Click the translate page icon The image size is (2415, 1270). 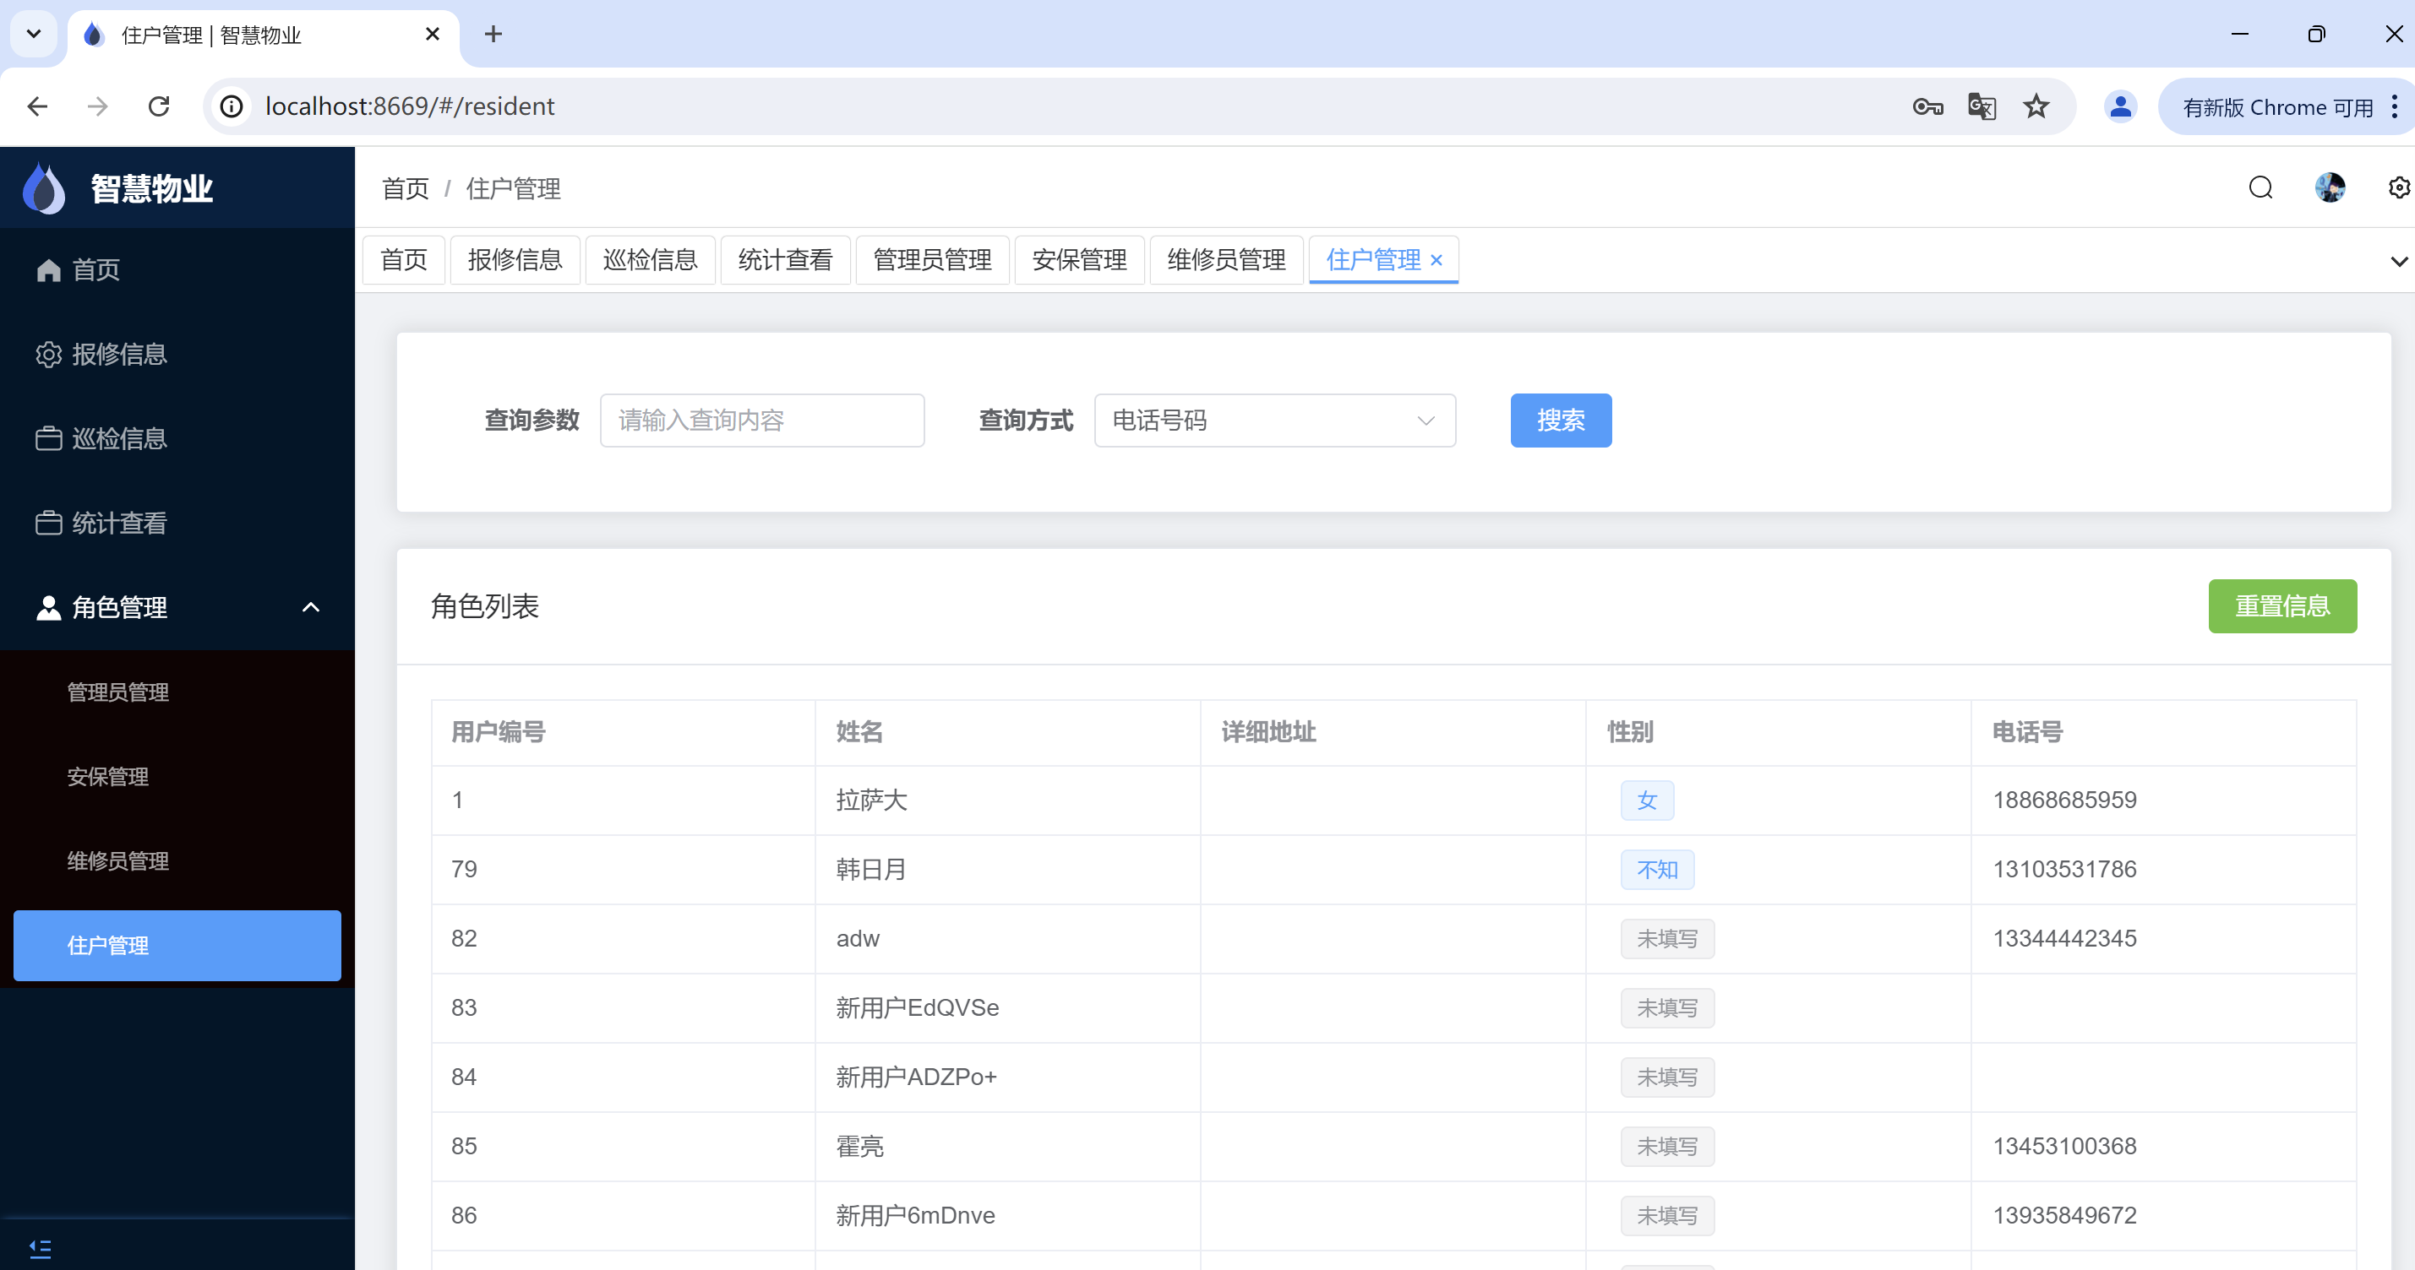point(1981,106)
